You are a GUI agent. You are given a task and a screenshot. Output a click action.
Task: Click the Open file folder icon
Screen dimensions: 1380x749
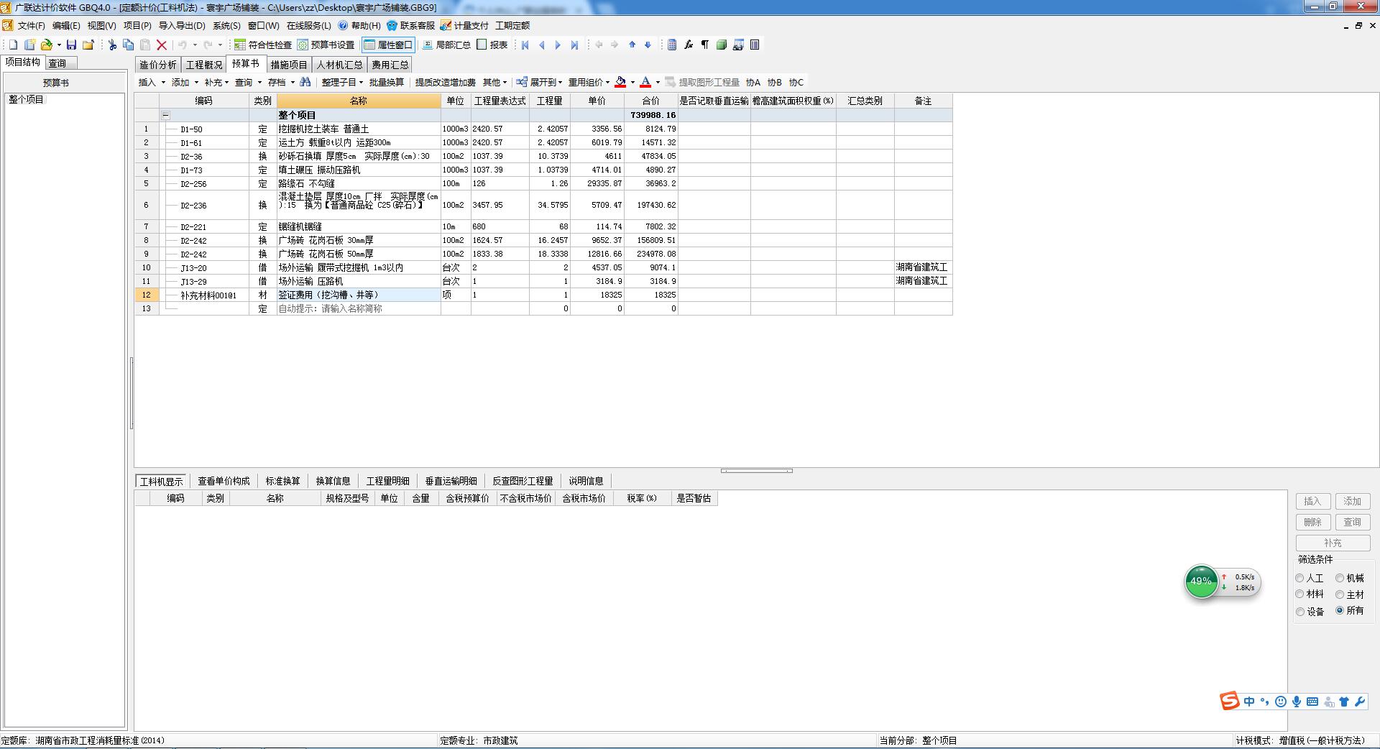[x=47, y=45]
